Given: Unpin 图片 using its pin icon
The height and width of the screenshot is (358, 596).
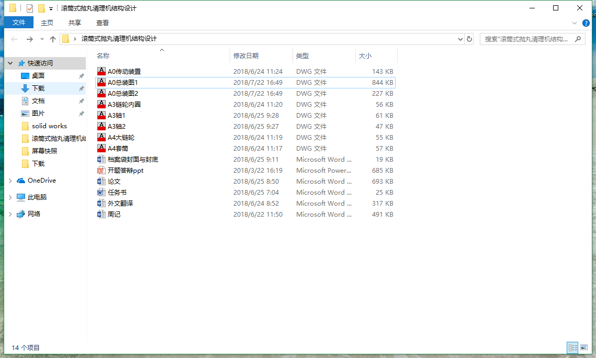Looking at the screenshot, I should point(81,114).
